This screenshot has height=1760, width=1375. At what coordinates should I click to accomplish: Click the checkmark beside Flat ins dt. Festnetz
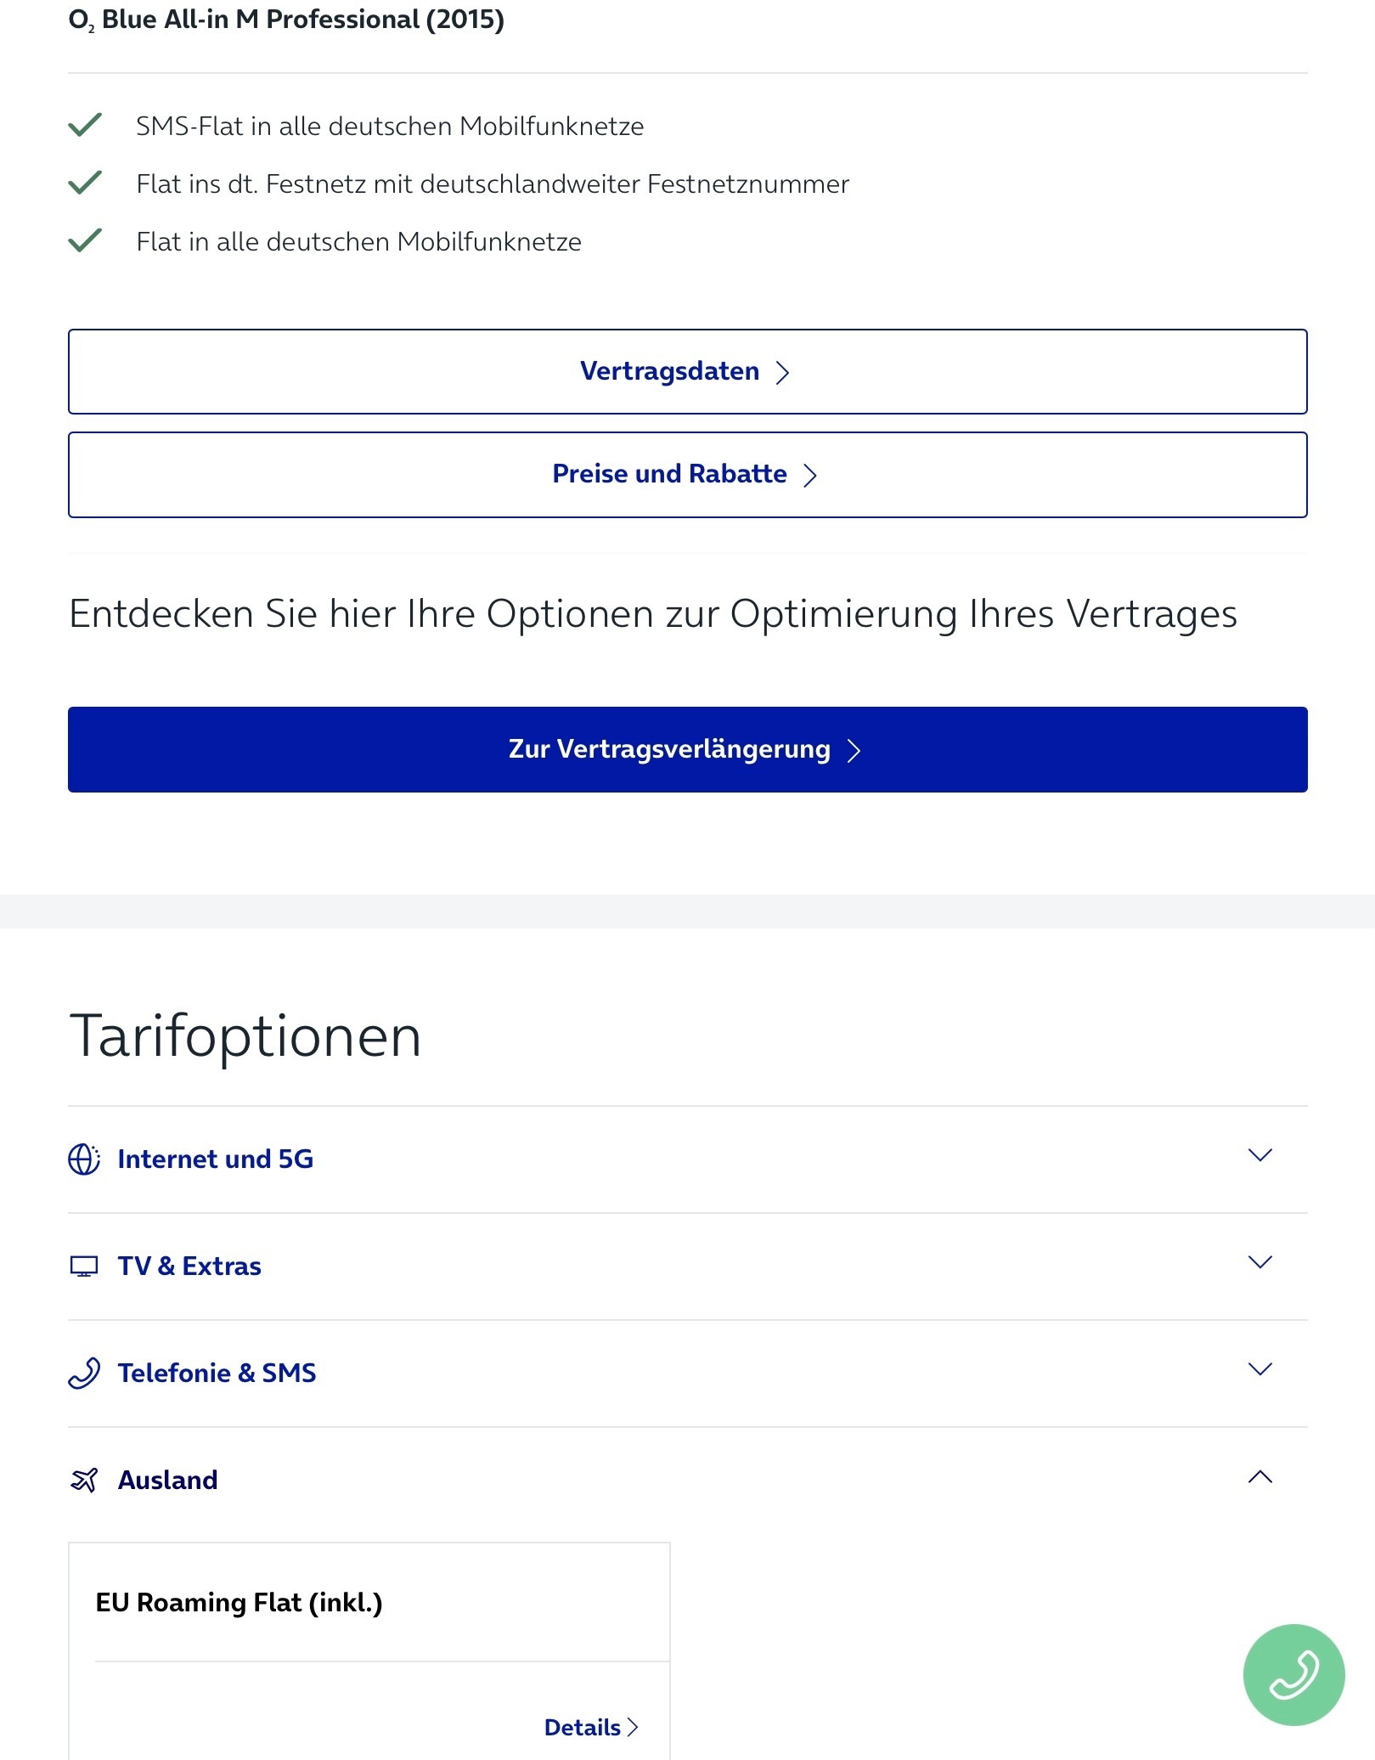[x=85, y=183]
